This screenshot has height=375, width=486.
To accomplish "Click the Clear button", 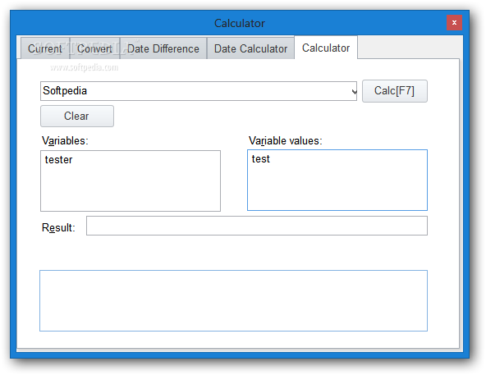I will [x=77, y=116].
